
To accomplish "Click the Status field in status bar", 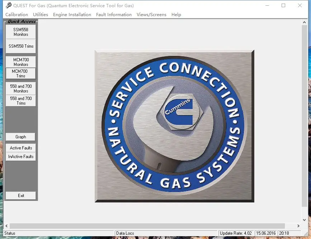I will tap(59, 233).
